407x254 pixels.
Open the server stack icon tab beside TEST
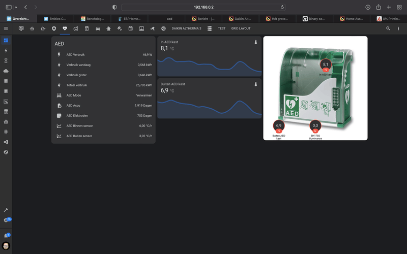(x=210, y=28)
